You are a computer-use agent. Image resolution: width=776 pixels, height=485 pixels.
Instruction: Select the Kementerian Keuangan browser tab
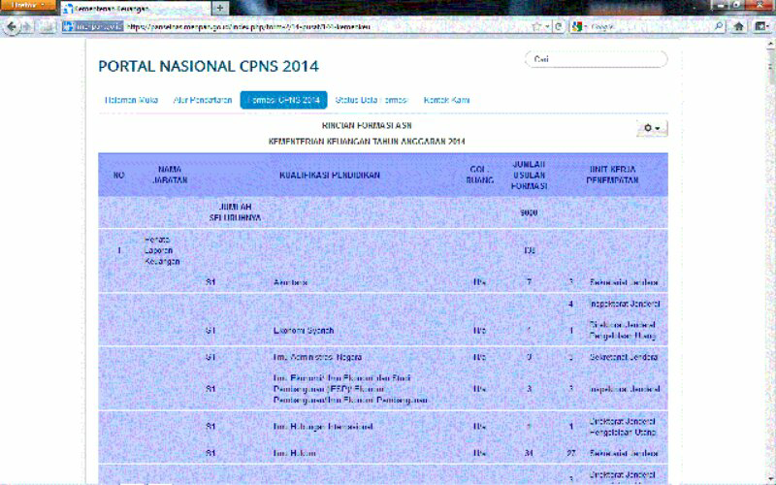[135, 9]
